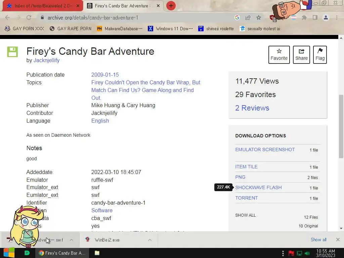The height and width of the screenshot is (258, 344).
Task: Click the Chrome Firey's Candy Bar taskbar button
Action: point(62,253)
